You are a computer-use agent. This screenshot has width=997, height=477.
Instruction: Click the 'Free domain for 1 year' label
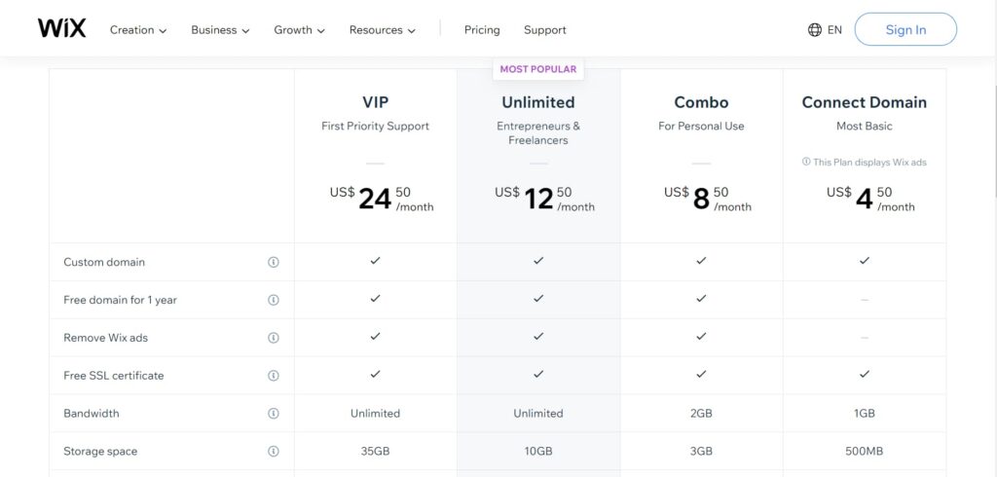tap(120, 300)
